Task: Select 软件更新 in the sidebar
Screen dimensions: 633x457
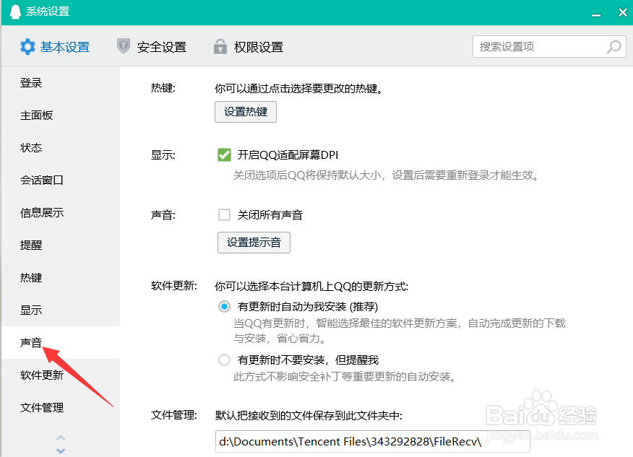Action: click(61, 375)
